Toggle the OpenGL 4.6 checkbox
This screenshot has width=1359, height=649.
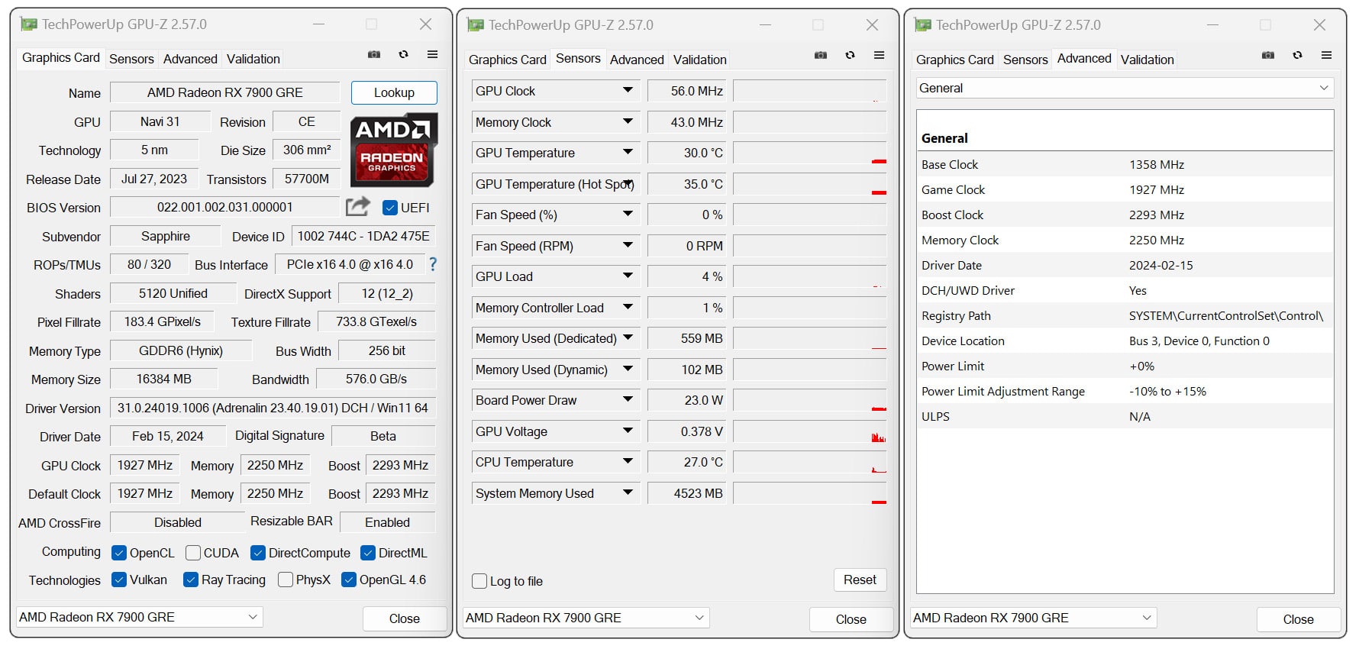point(349,580)
